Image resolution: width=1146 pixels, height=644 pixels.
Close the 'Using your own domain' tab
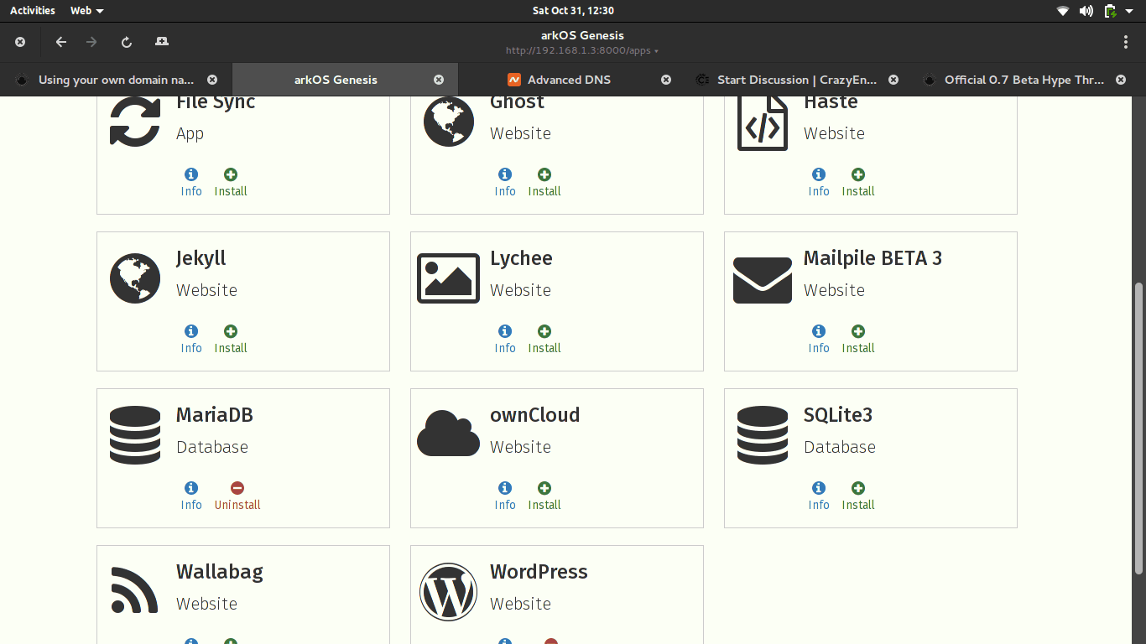(x=212, y=80)
